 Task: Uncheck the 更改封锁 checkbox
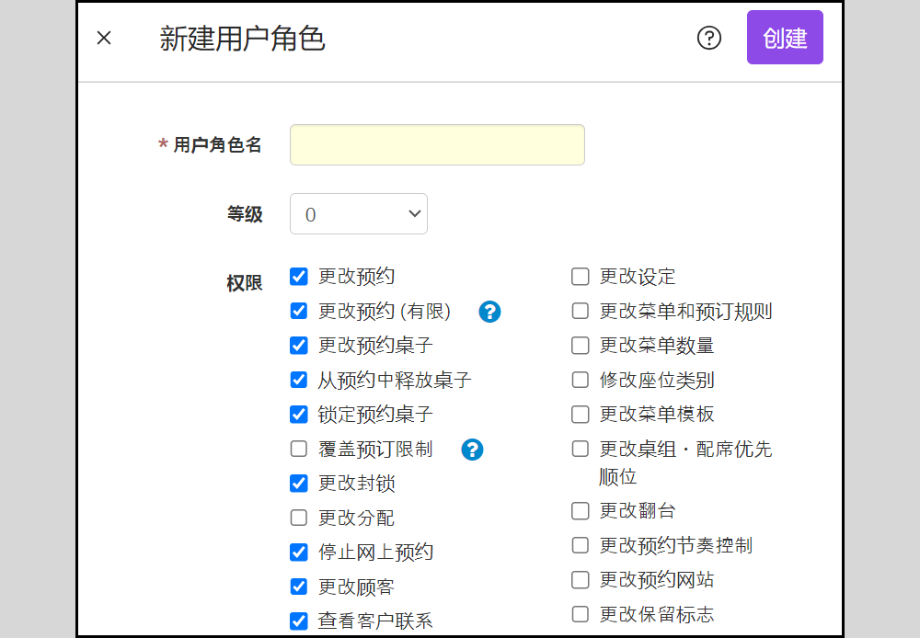(x=299, y=484)
